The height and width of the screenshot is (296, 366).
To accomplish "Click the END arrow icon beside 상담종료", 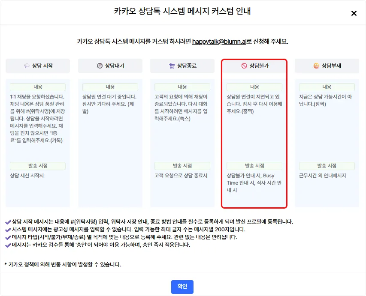I will pos(172,66).
